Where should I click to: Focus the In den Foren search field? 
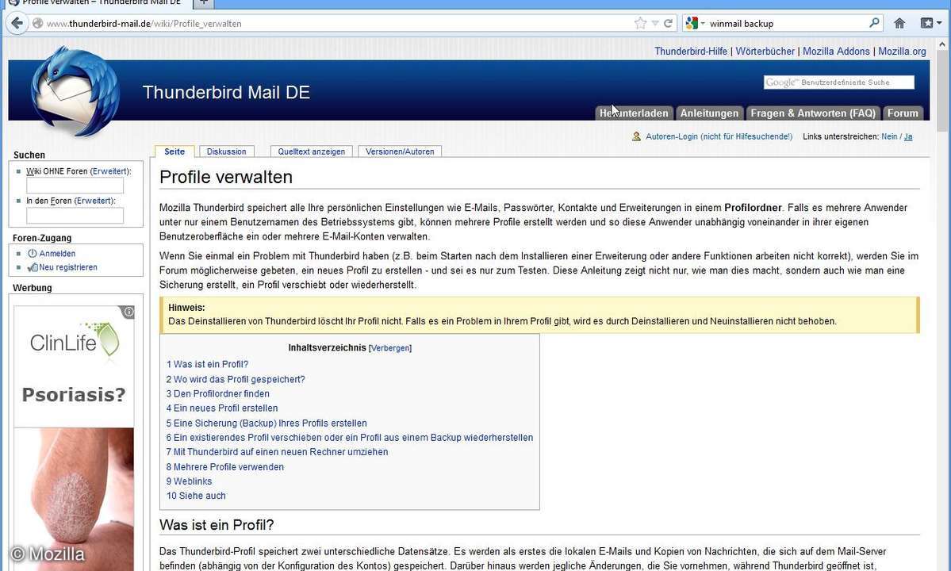tap(75, 215)
